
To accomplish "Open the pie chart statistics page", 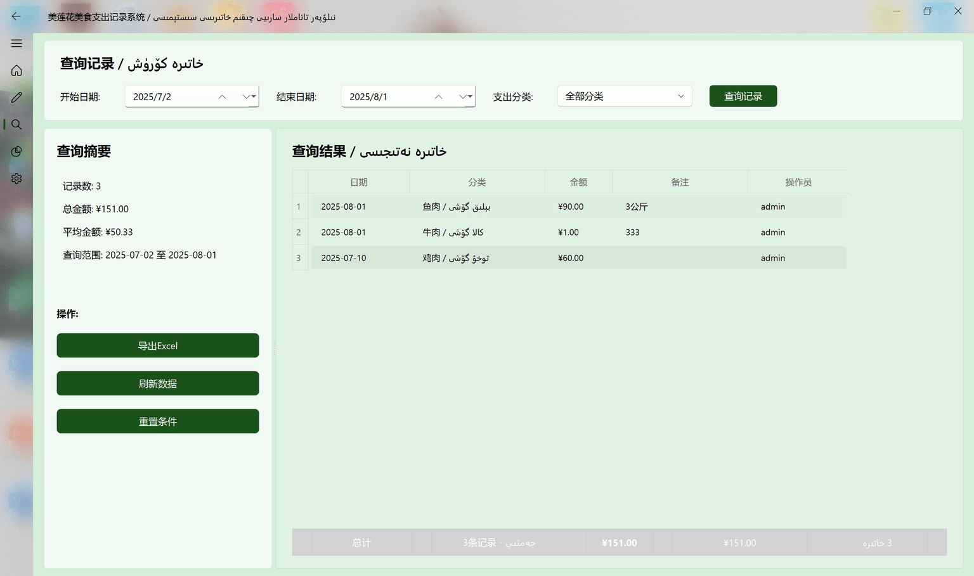I will pos(16,151).
